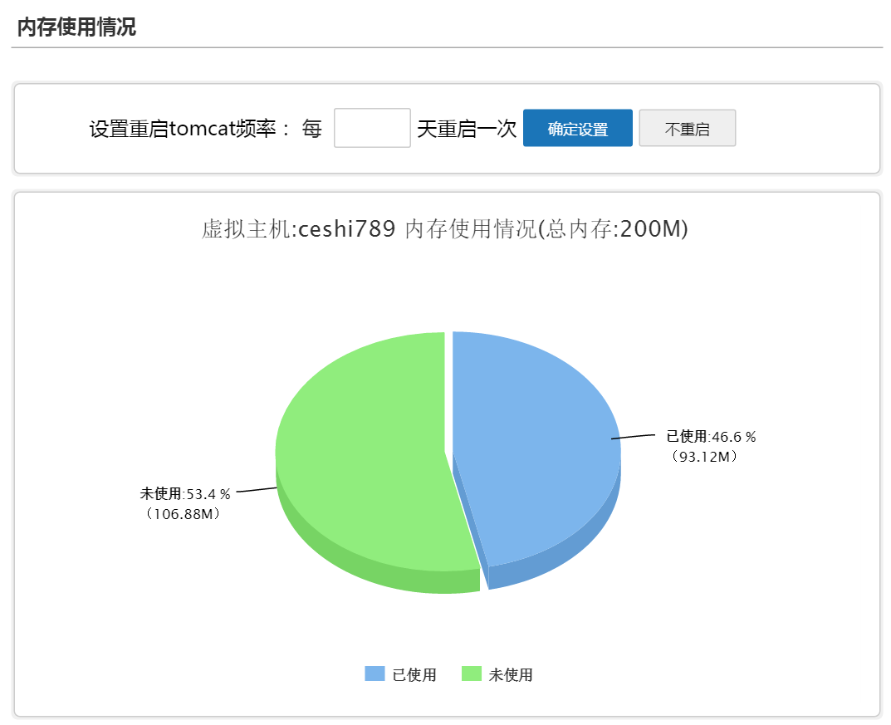Click the (106.88M) value text
The height and width of the screenshot is (725, 891).
tap(184, 514)
